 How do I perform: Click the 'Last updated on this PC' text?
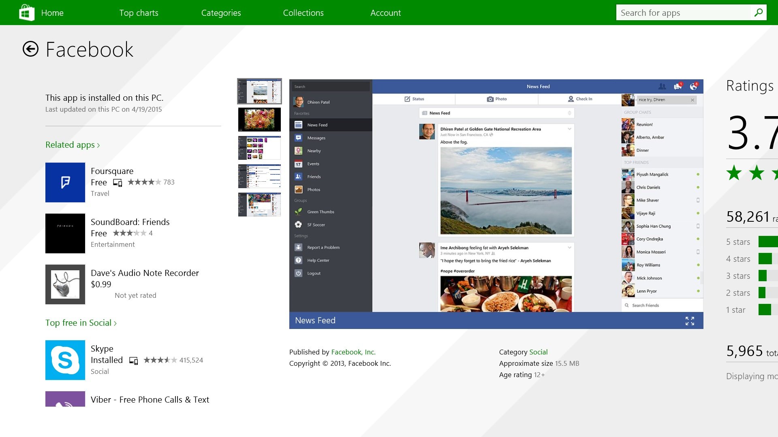(103, 109)
